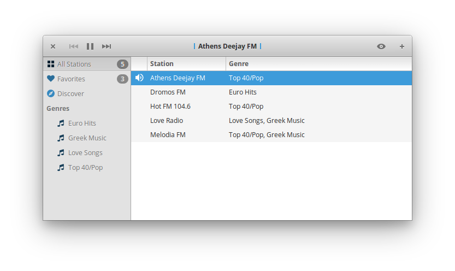This screenshot has height=271, width=455.
Task: Select the Love Radio station
Action: [x=167, y=121]
